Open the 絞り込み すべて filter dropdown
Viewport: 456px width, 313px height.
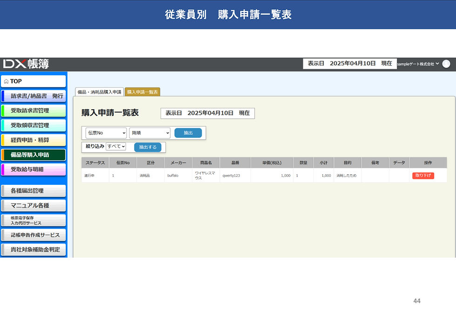(x=116, y=146)
